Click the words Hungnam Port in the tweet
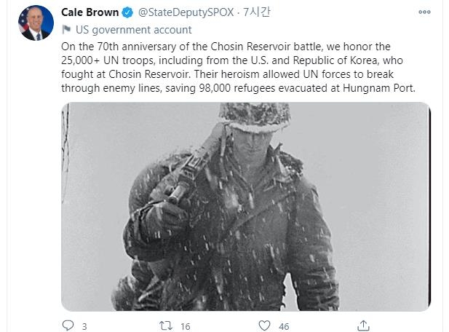Image resolution: width=449 pixels, height=332 pixels. coord(389,88)
